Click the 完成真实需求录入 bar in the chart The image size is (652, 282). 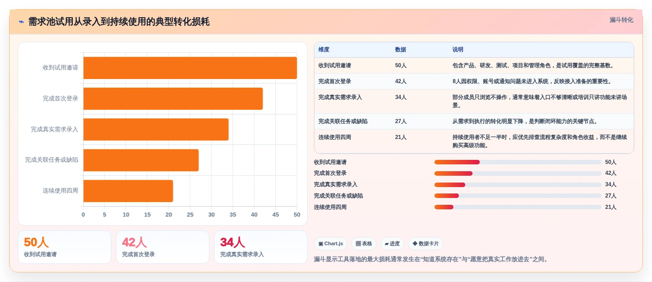156,129
